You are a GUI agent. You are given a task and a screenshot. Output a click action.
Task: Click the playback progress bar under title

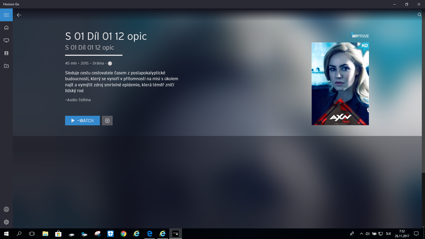point(93,55)
